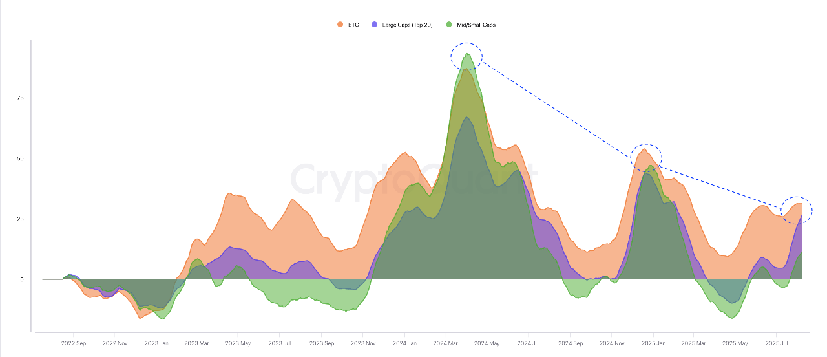Click the 0 y-axis value label
This screenshot has width=827, height=357.
(x=23, y=279)
